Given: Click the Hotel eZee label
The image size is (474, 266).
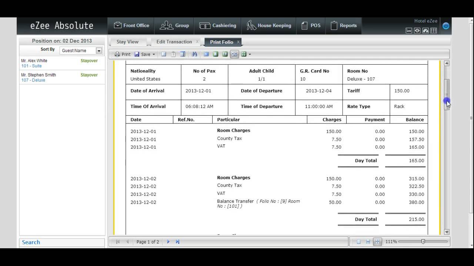Looking at the screenshot, I should click(x=426, y=21).
